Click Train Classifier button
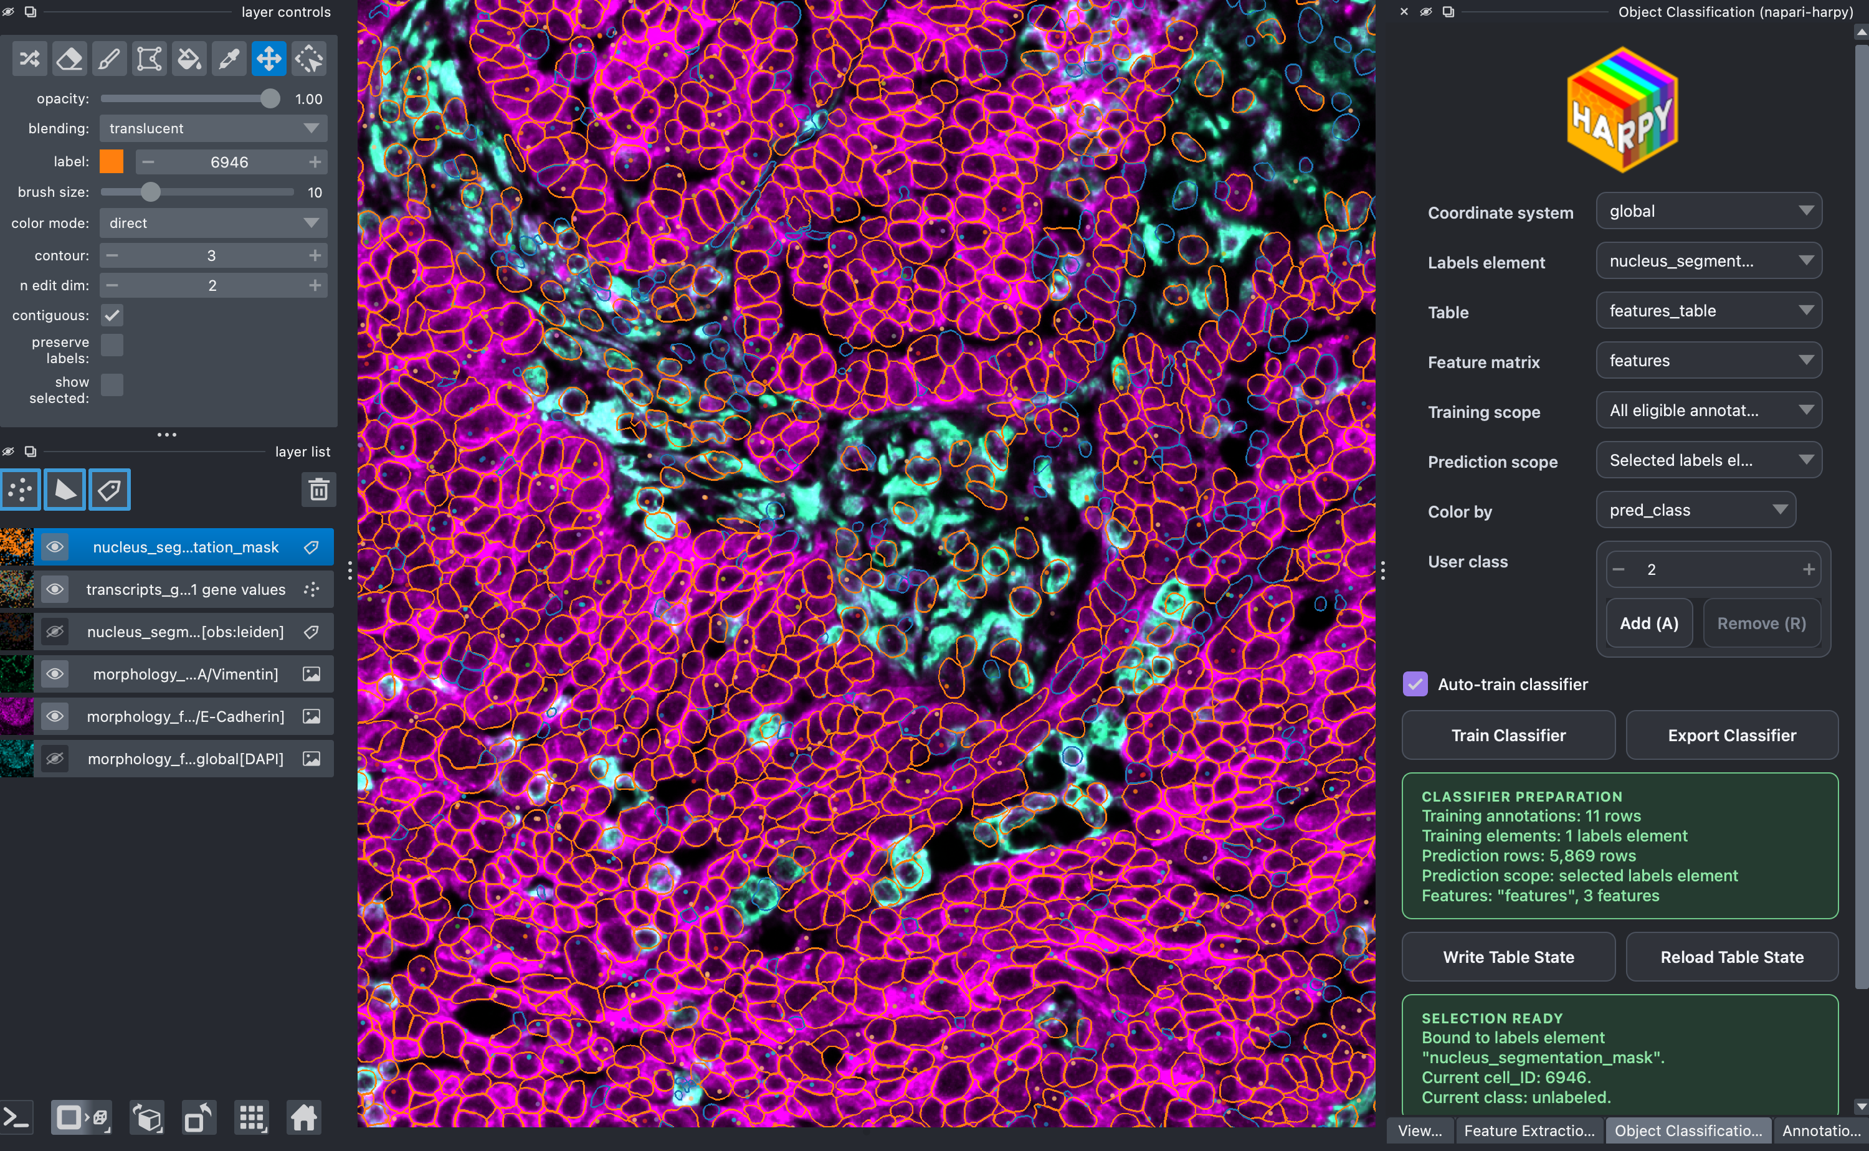This screenshot has width=1869, height=1151. [1508, 736]
